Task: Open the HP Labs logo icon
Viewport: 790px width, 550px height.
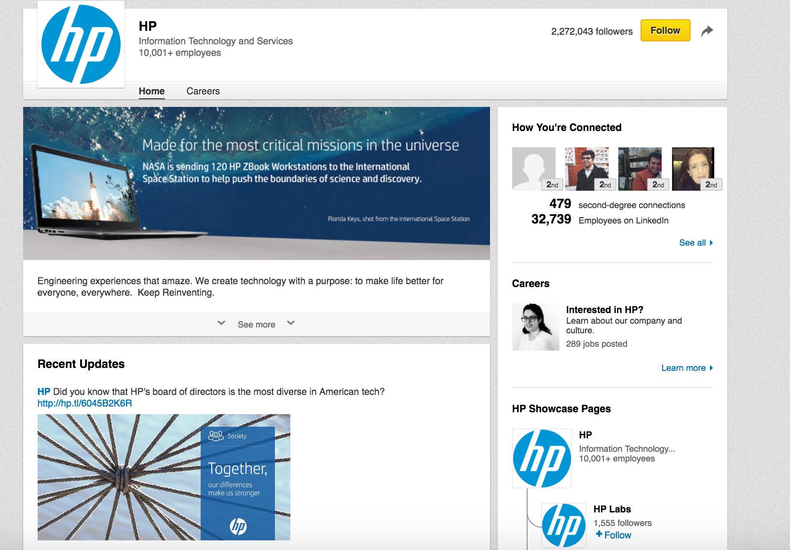Action: (563, 525)
